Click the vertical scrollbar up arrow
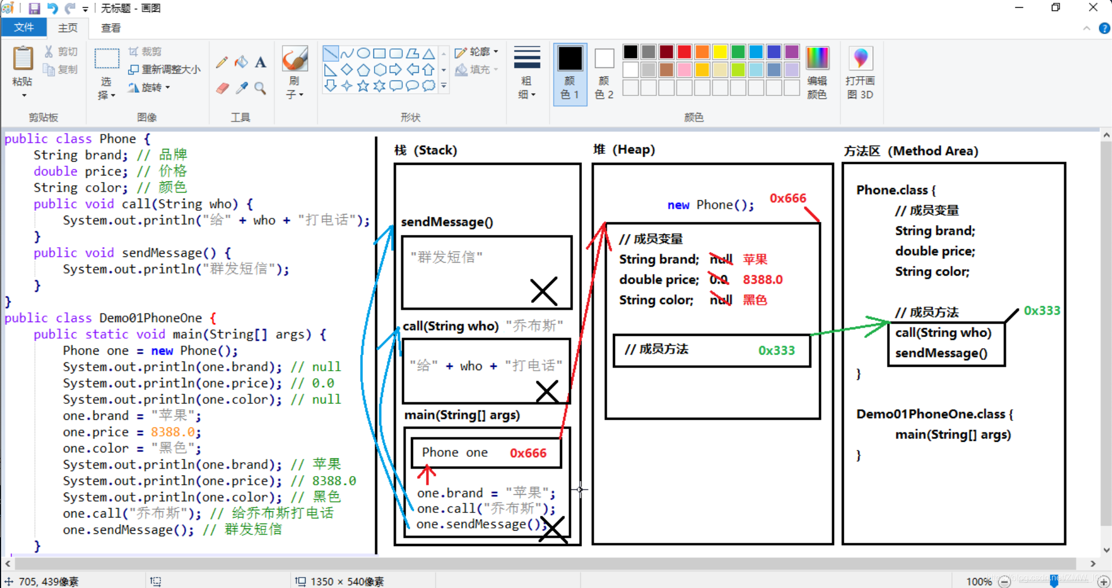 (1106, 135)
